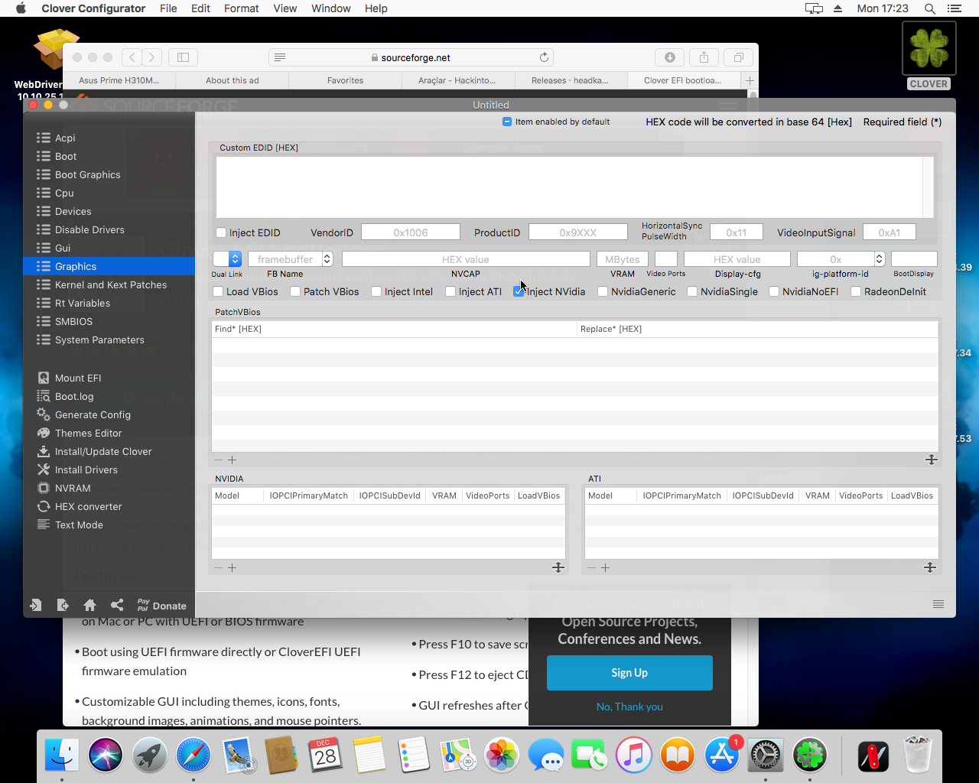The width and height of the screenshot is (979, 783).
Task: Add a row to the NVIDIA table
Action: [x=233, y=567]
